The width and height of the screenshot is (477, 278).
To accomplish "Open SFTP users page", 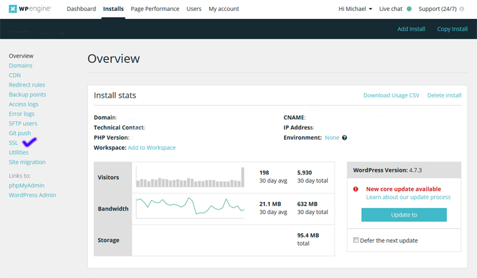I will tap(22, 123).
